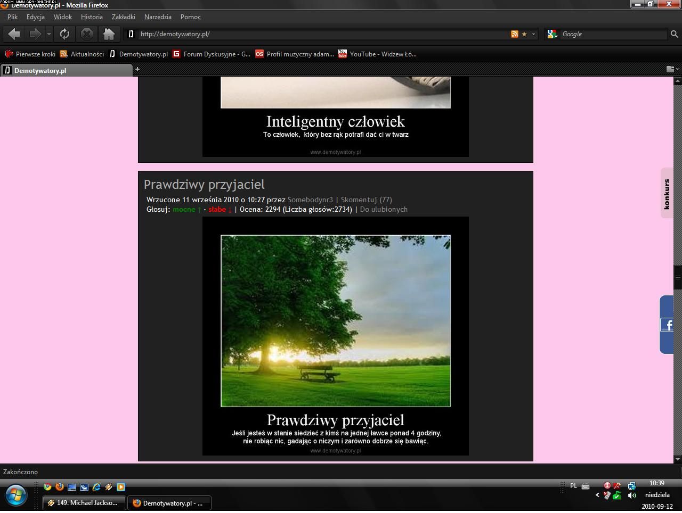The image size is (682, 513).
Task: Select the Demotywatory.pl tab
Action: 66,70
